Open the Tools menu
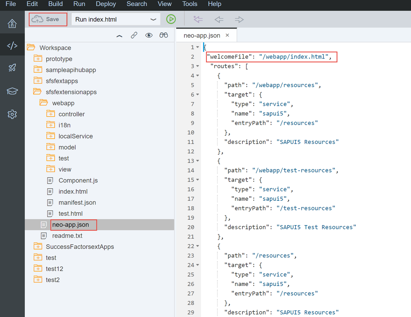Viewport: 411px width, 317px height. (x=190, y=4)
